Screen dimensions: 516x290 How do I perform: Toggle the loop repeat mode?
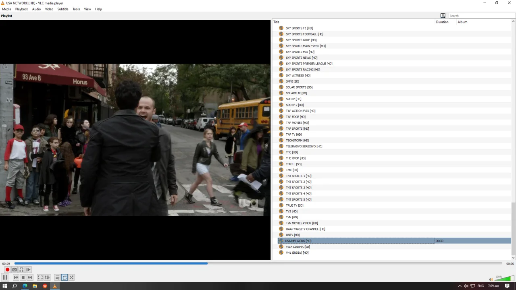coord(64,277)
